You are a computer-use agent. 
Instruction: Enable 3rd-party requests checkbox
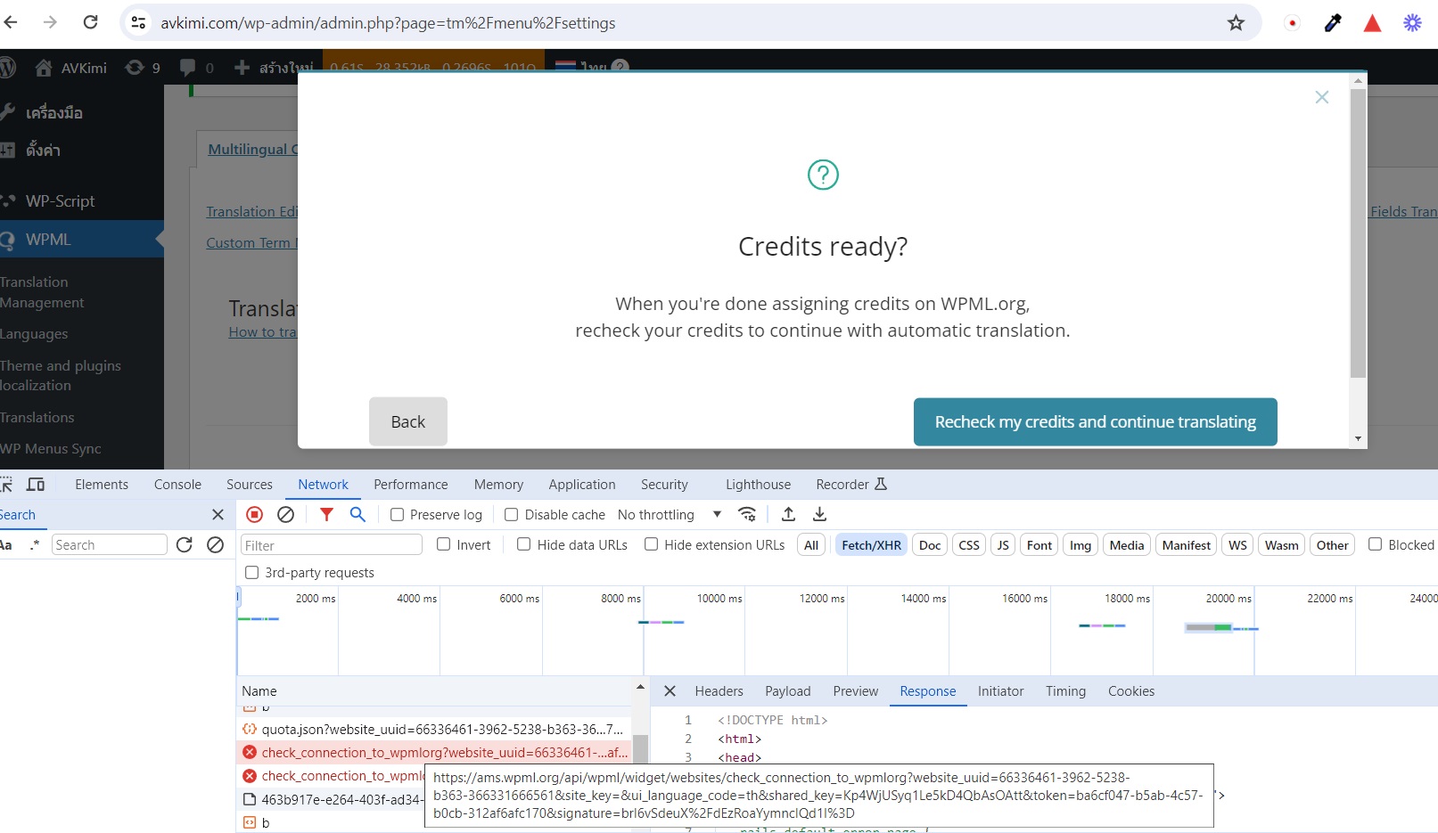(252, 573)
